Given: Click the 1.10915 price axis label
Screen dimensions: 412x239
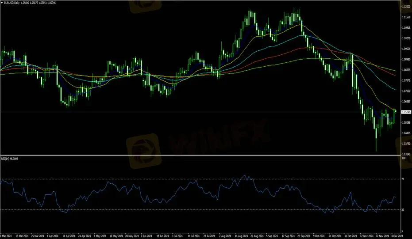Looking at the screenshot, I should point(406,27).
